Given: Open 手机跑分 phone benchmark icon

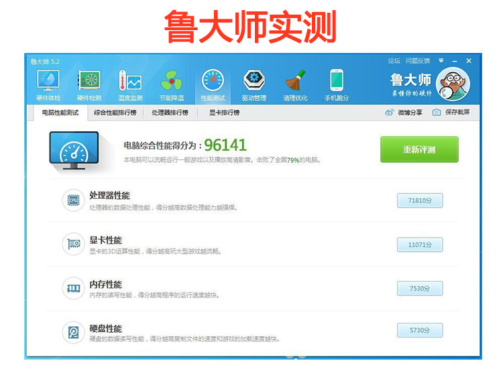Looking at the screenshot, I should pos(337,80).
